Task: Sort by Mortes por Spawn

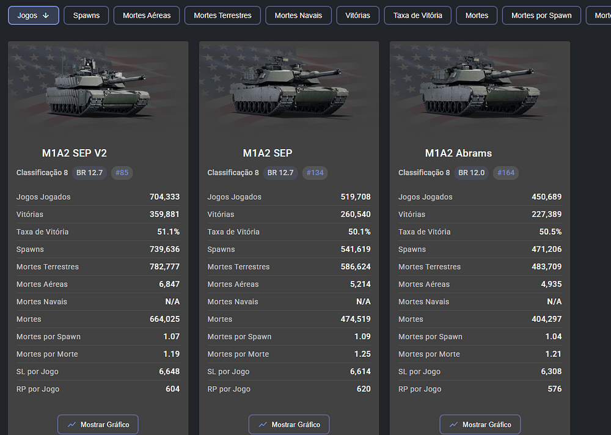Action: [541, 15]
